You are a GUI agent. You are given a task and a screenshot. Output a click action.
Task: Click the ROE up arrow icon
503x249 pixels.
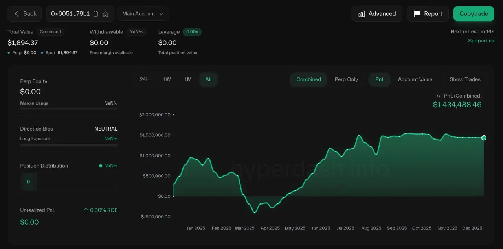pyautogui.click(x=86, y=210)
